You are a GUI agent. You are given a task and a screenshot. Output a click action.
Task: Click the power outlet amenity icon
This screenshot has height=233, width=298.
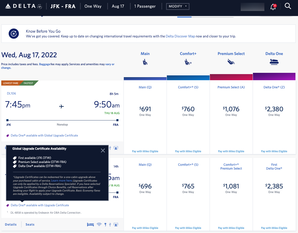coord(105,224)
